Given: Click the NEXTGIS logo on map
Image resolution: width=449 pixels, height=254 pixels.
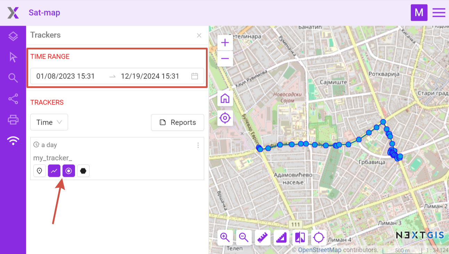Looking at the screenshot, I should (420, 235).
